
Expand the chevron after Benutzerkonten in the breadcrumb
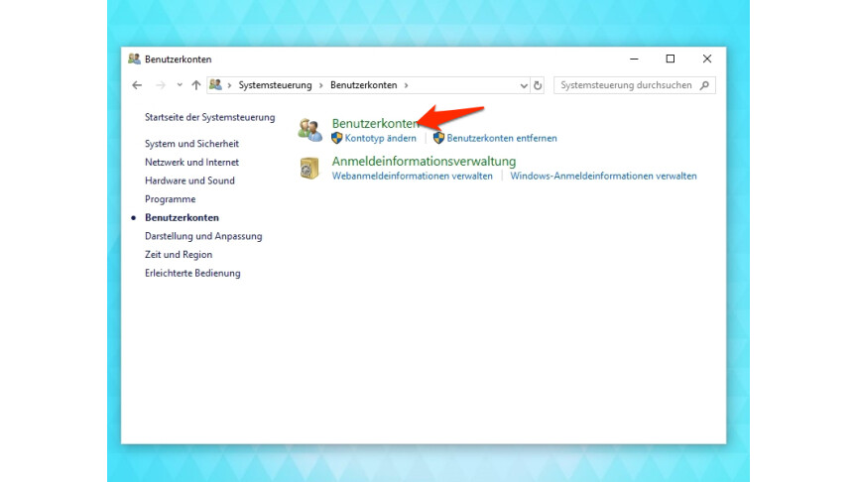pos(406,85)
